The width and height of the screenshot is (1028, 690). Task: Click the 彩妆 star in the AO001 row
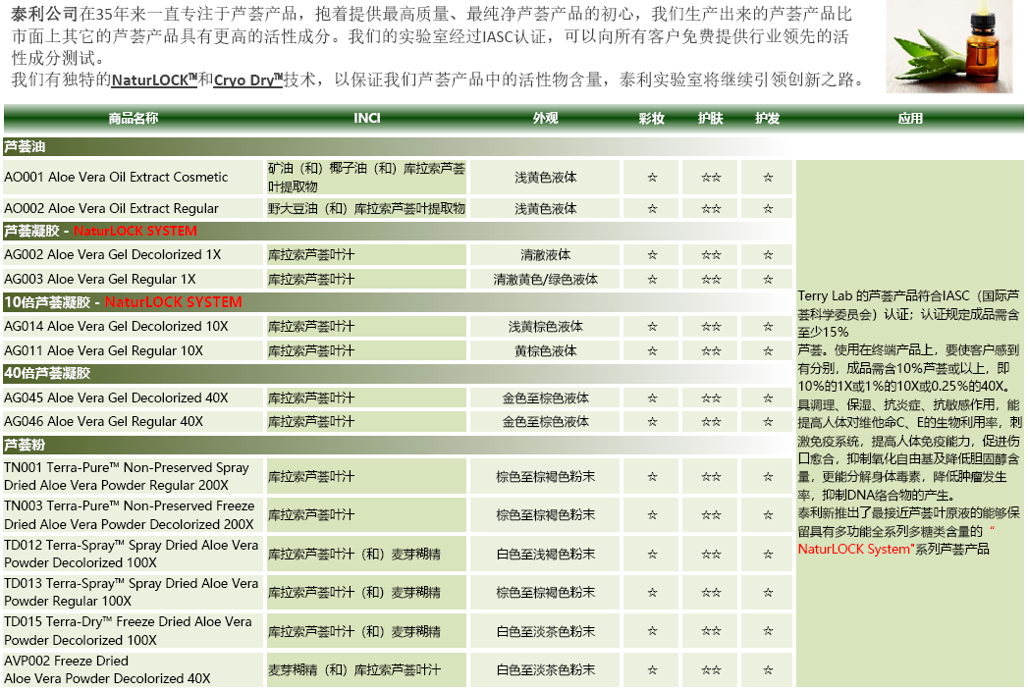[x=652, y=178]
